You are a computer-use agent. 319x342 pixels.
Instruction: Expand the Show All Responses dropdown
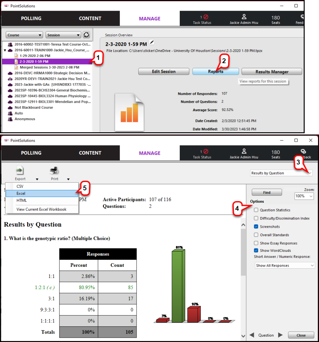coord(284,266)
